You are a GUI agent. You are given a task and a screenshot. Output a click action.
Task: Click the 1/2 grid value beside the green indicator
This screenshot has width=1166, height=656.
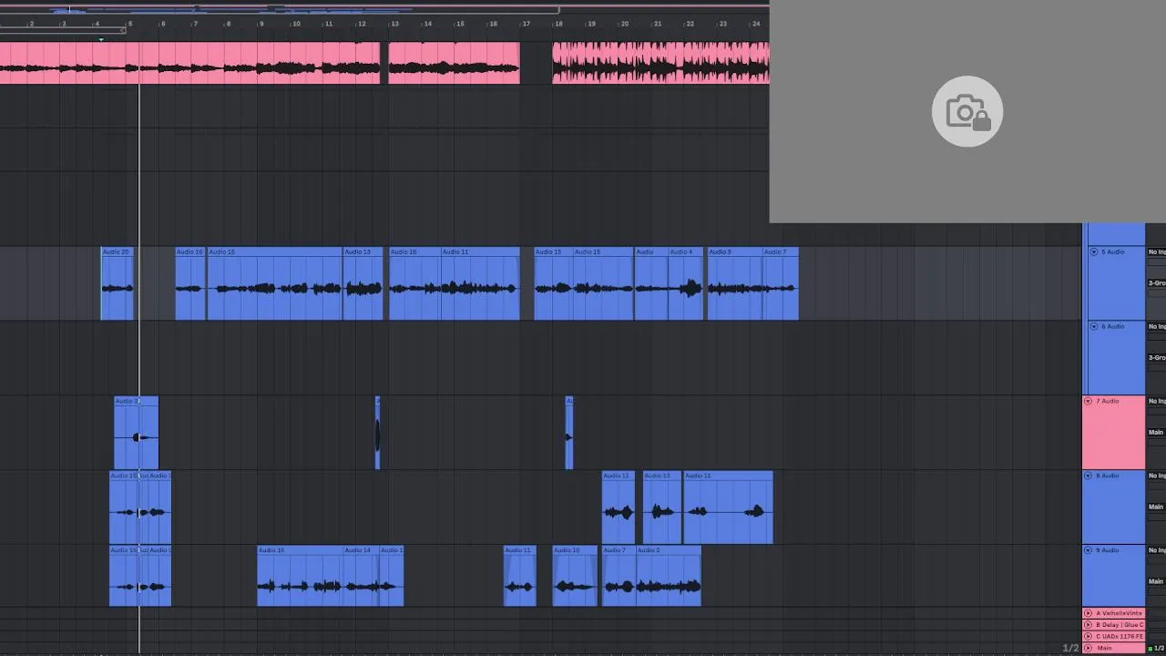click(1158, 648)
